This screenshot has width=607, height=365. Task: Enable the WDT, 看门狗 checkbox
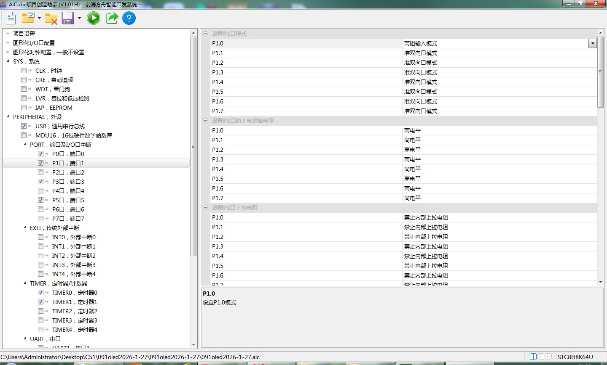click(24, 89)
